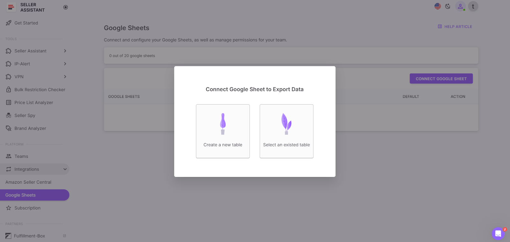
Task: Click the Connect Google Sheet button
Action: (x=441, y=79)
